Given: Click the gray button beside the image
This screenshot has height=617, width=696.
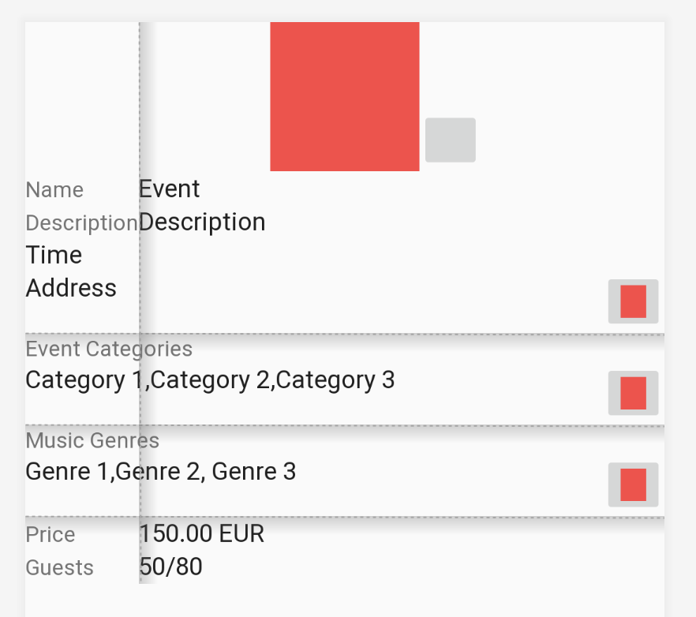Looking at the screenshot, I should tap(450, 140).
